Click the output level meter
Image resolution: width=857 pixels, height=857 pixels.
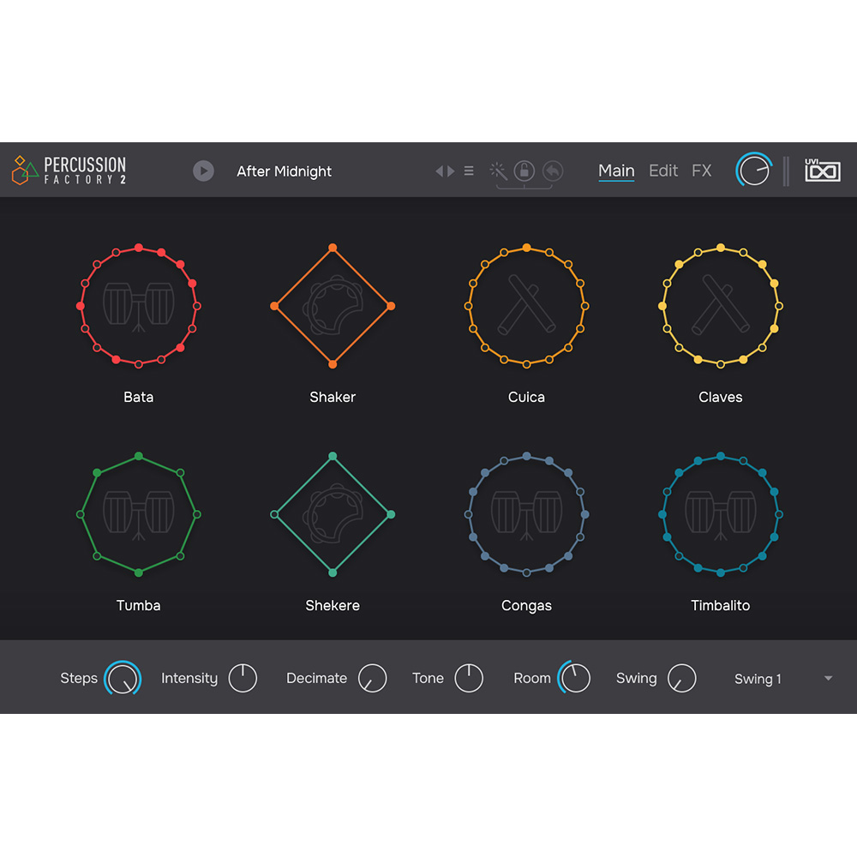point(786,171)
